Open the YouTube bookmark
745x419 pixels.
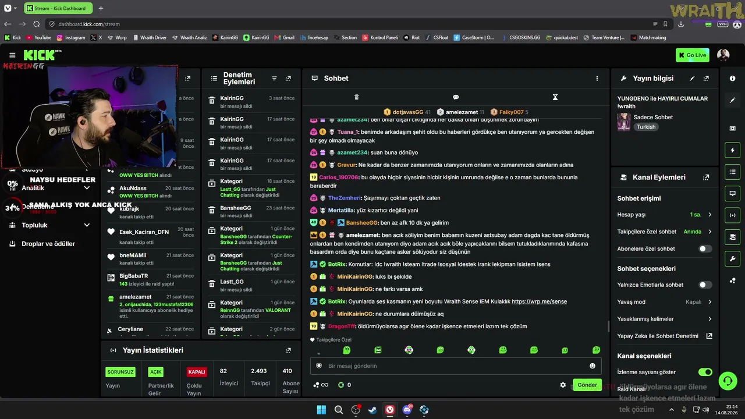[x=39, y=38]
